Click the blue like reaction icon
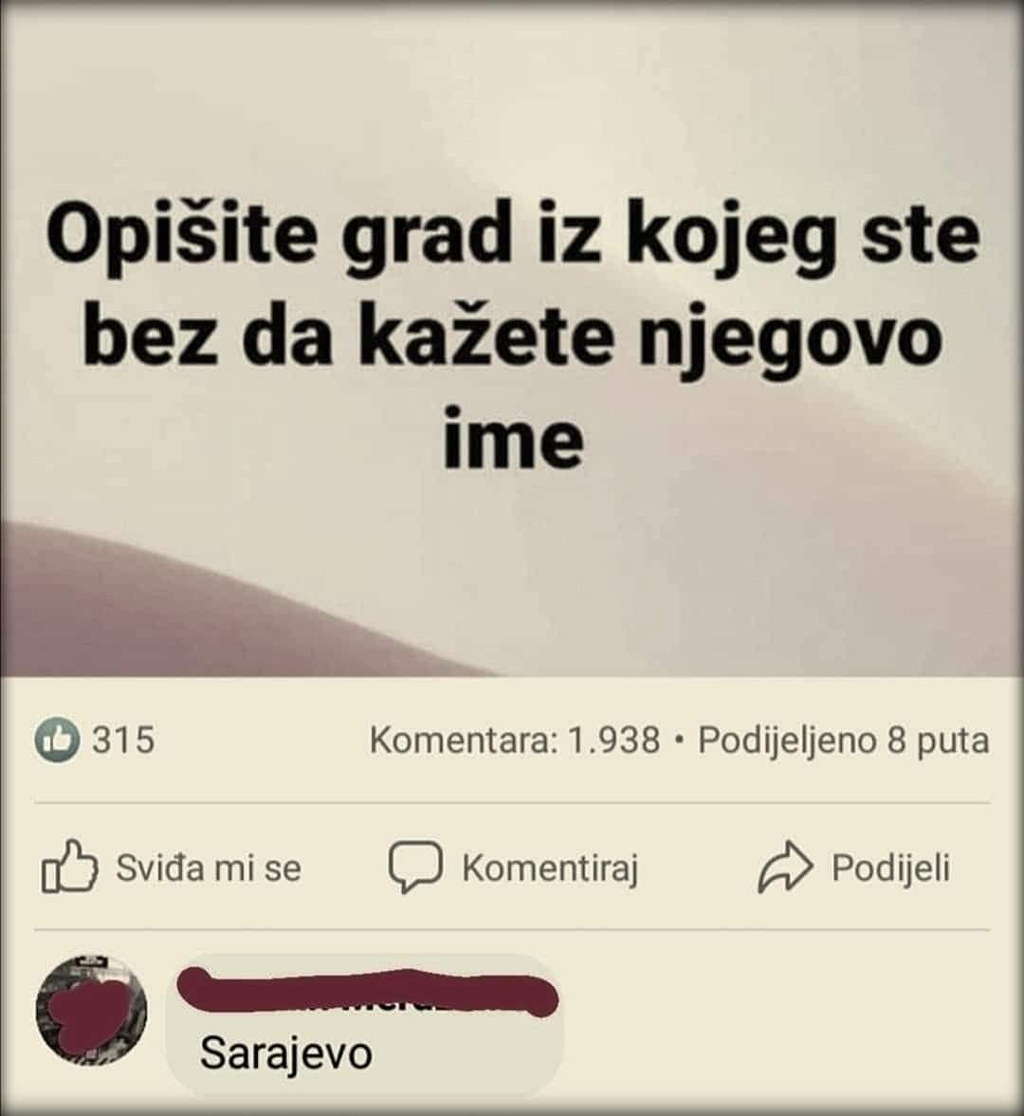1024x1116 pixels. [x=56, y=741]
